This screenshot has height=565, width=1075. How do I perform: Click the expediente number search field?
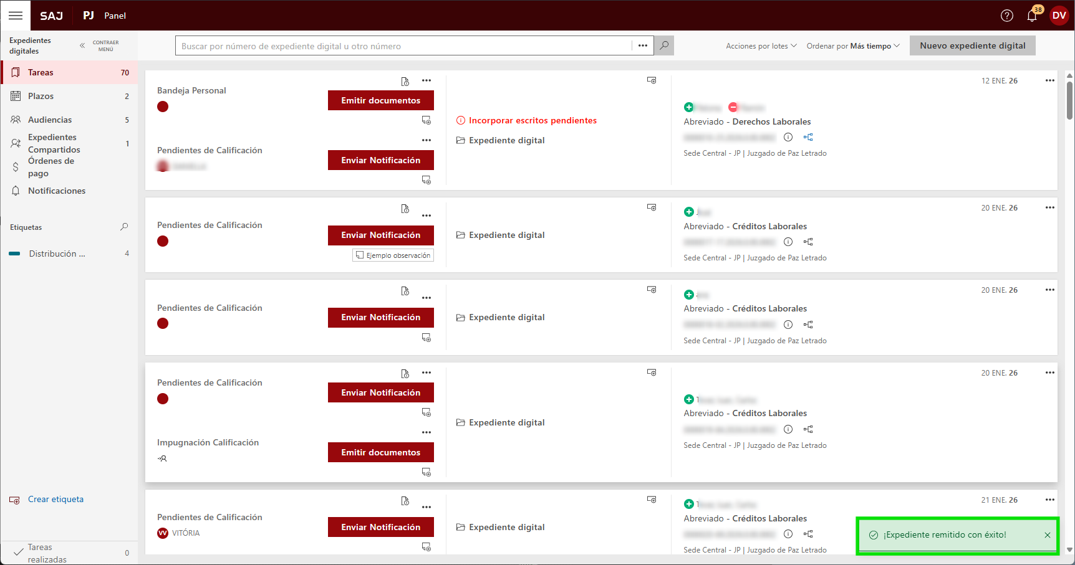click(403, 45)
